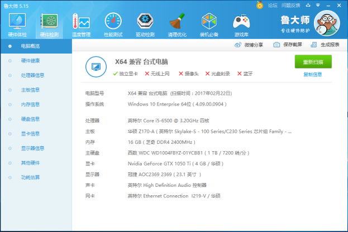Click the X64 兼容 台式电脑 heading
The width and height of the screenshot is (348, 232).
click(x=141, y=61)
